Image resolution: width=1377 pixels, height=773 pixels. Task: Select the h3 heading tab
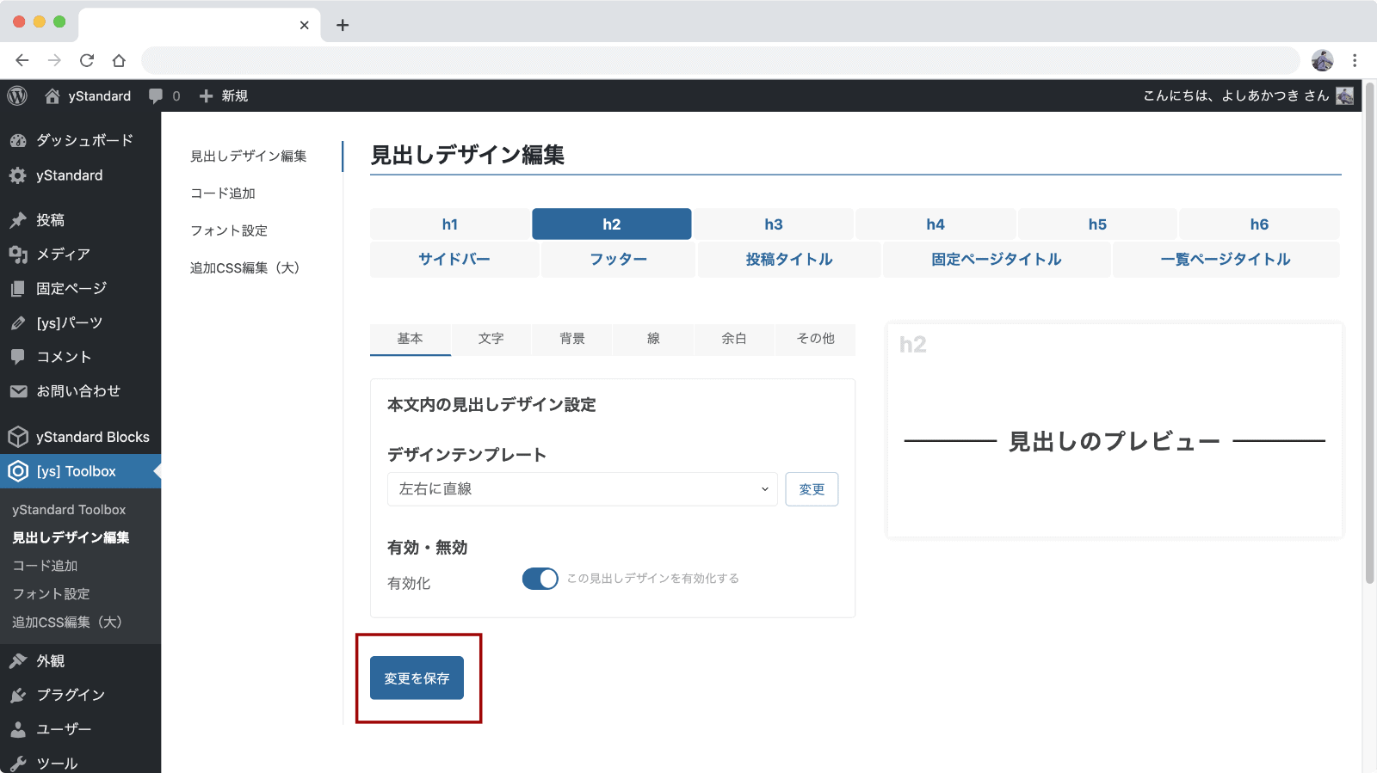pos(774,224)
